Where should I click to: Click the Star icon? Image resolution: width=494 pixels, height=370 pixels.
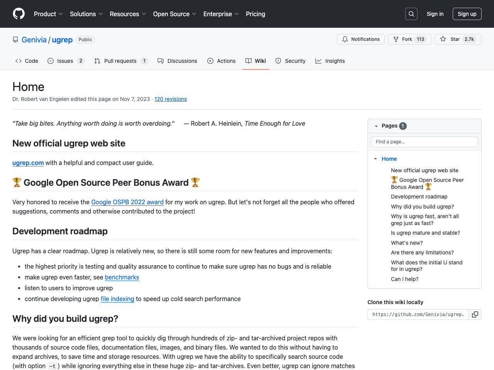pos(443,39)
